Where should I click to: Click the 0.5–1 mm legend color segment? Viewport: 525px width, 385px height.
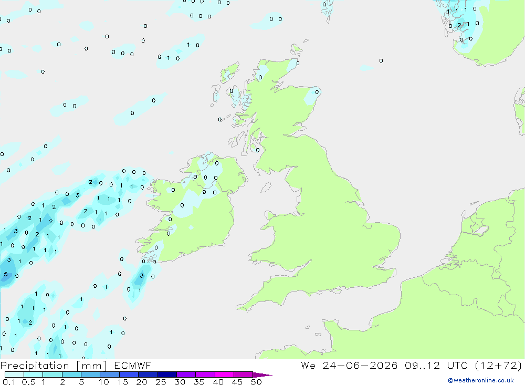tap(34, 374)
